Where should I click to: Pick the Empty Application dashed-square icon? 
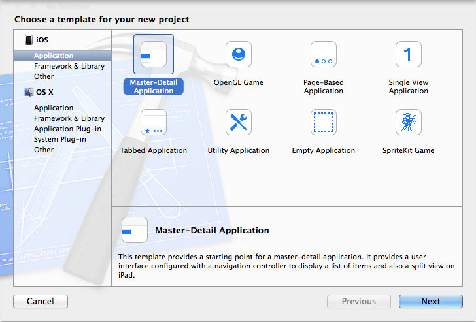[324, 122]
